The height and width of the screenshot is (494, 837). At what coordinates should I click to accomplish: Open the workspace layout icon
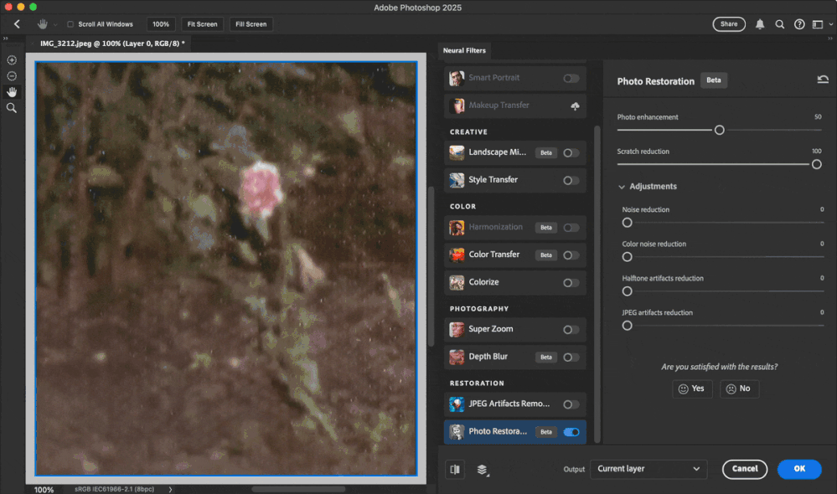click(x=817, y=24)
